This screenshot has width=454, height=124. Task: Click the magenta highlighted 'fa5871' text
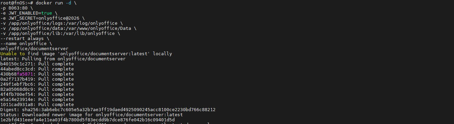point(26,74)
